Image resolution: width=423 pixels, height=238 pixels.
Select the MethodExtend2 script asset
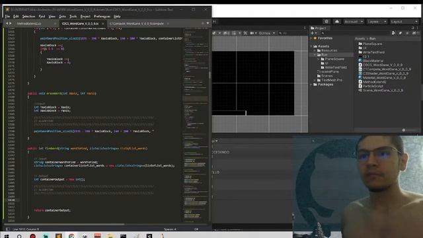tap(372, 82)
